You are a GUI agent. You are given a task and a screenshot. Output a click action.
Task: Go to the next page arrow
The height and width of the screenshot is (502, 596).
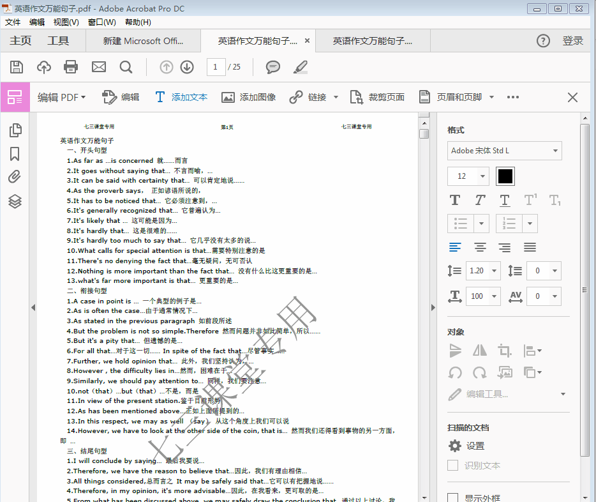point(187,67)
